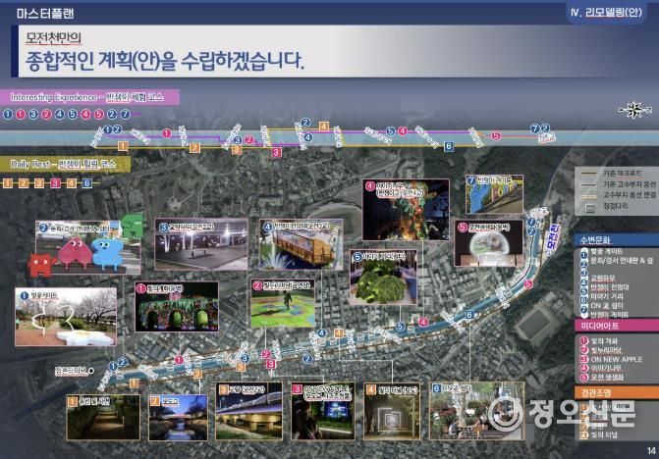This screenshot has height=459, width=659.
Task: Open the 반짝이 게이트 number 7 thumbnail
Action: (494, 194)
